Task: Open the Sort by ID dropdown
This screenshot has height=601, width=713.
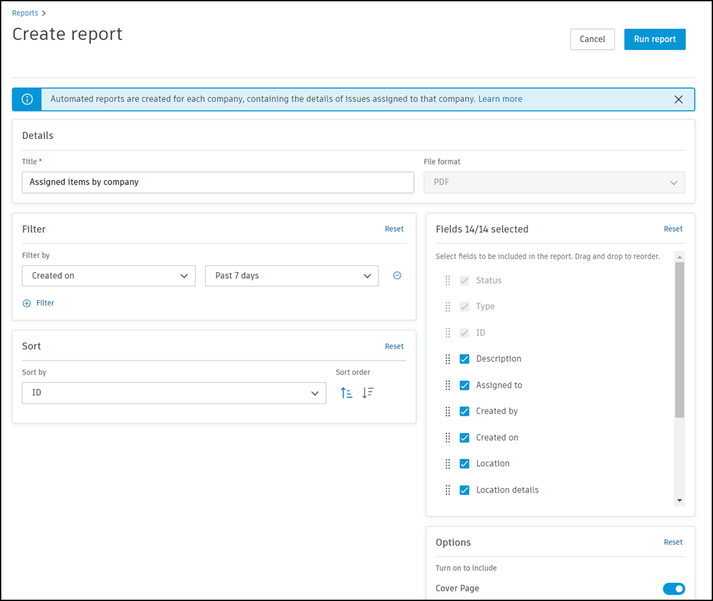Action: pyautogui.click(x=174, y=392)
